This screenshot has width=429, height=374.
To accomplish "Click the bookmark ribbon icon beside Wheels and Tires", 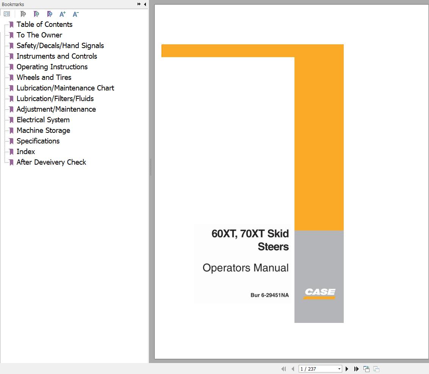I will click(11, 78).
